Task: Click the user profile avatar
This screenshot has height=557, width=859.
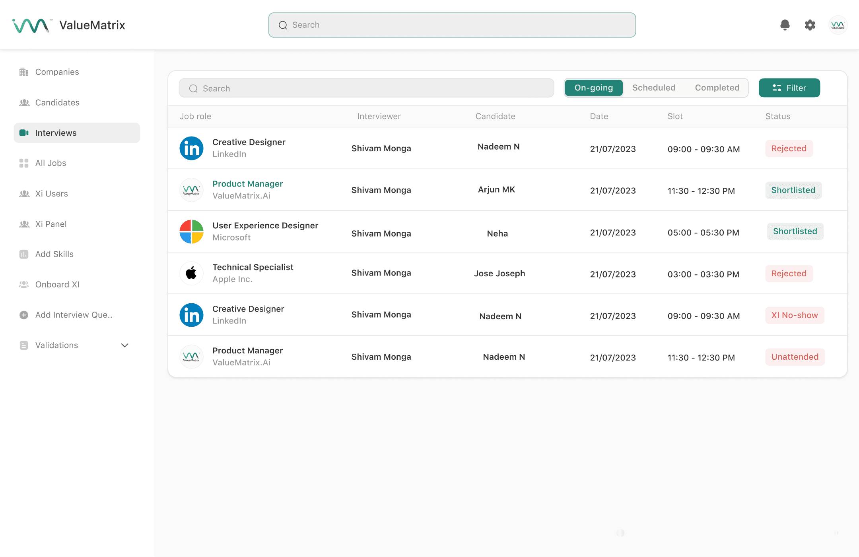Action: [838, 25]
